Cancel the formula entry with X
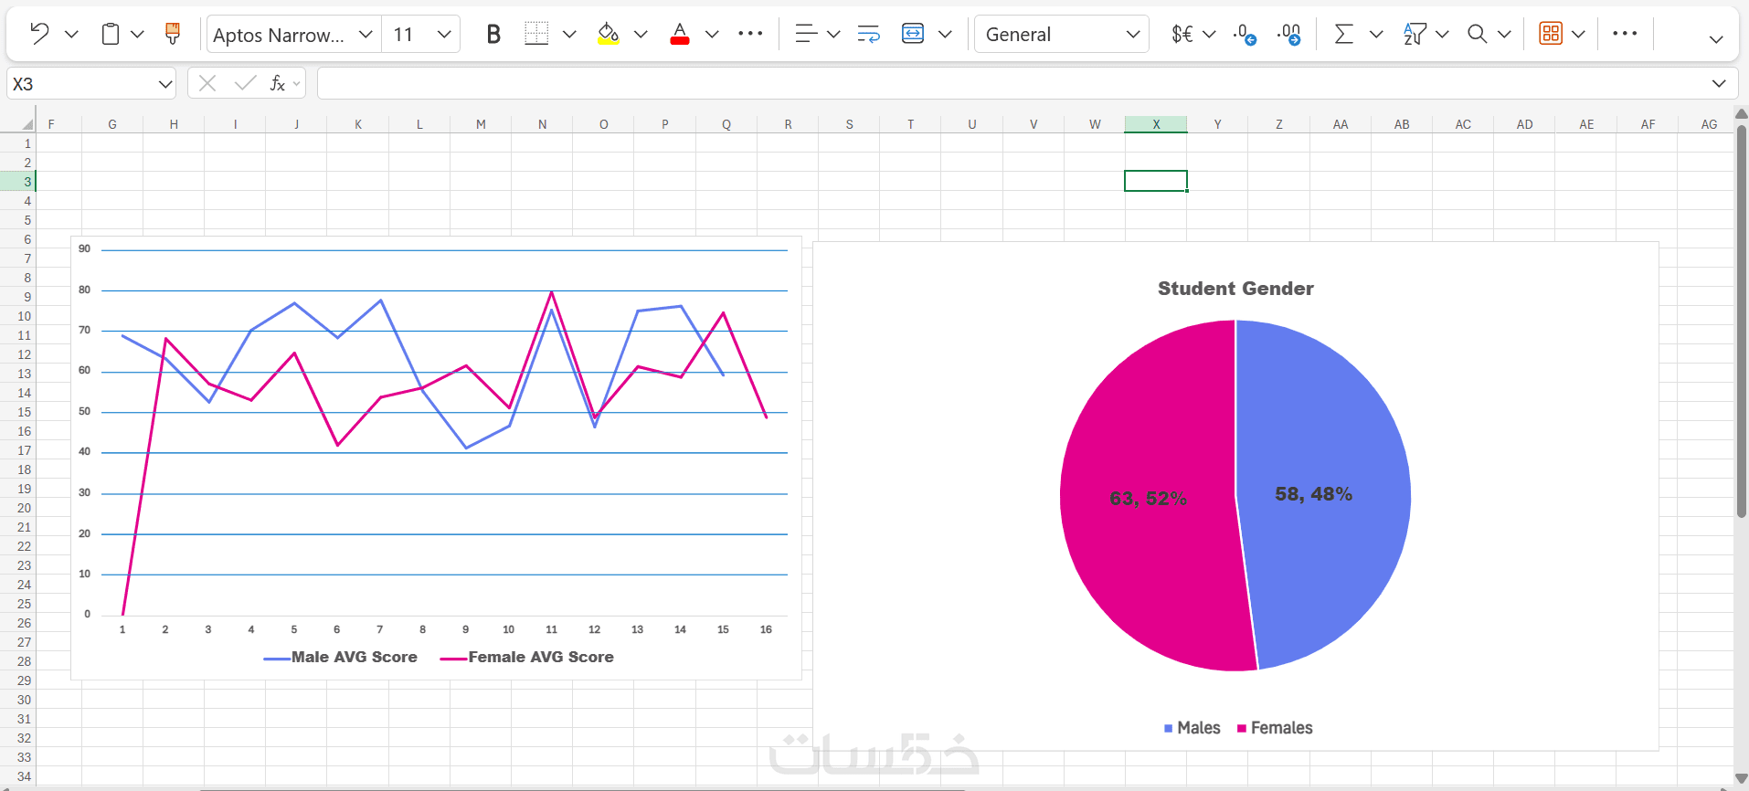 pos(207,83)
